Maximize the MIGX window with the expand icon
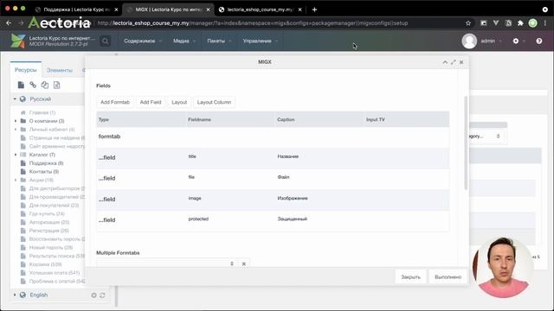 coord(454,62)
